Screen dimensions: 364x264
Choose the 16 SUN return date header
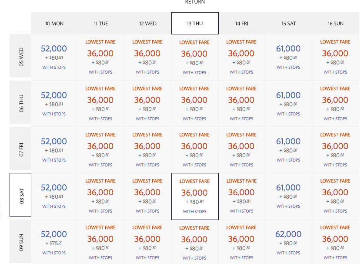pos(336,24)
